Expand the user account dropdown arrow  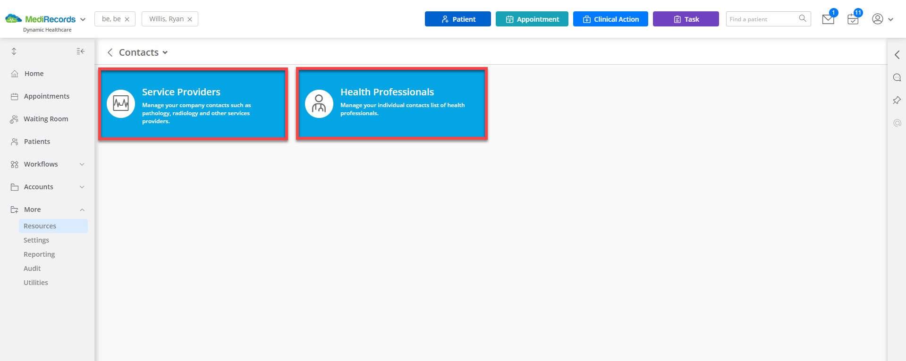click(891, 19)
